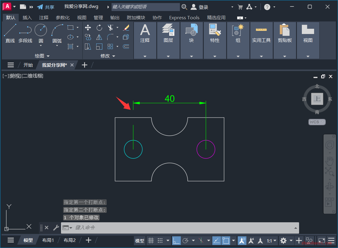
Task: Open the trim tool dropdown arrow
Action: (x=117, y=28)
